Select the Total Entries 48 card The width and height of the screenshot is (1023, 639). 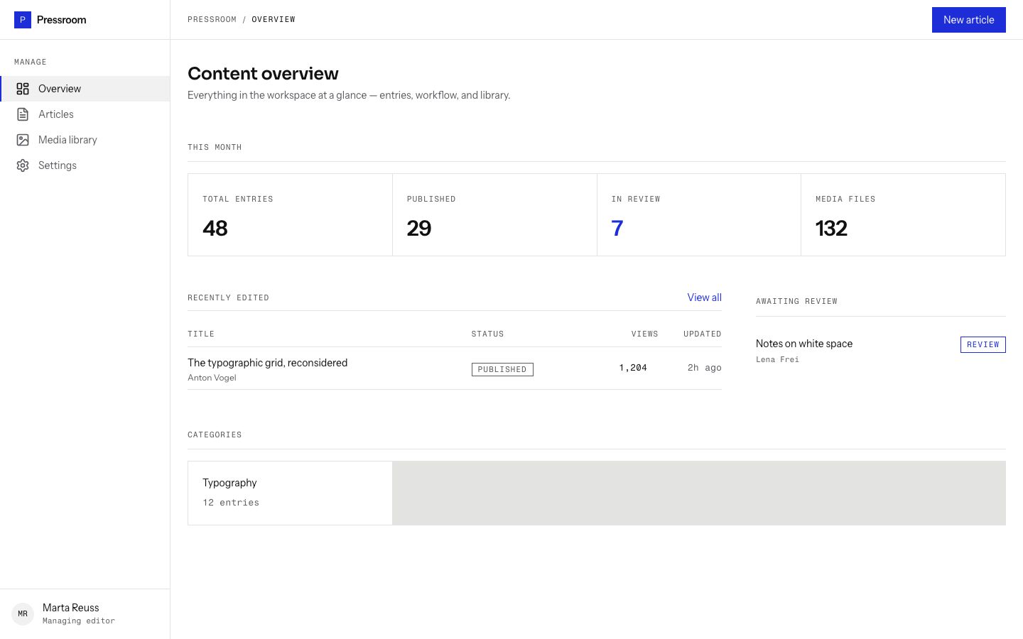click(290, 214)
